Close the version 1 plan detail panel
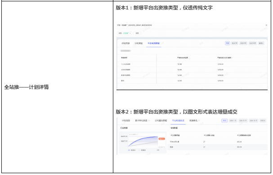 pos(266,25)
